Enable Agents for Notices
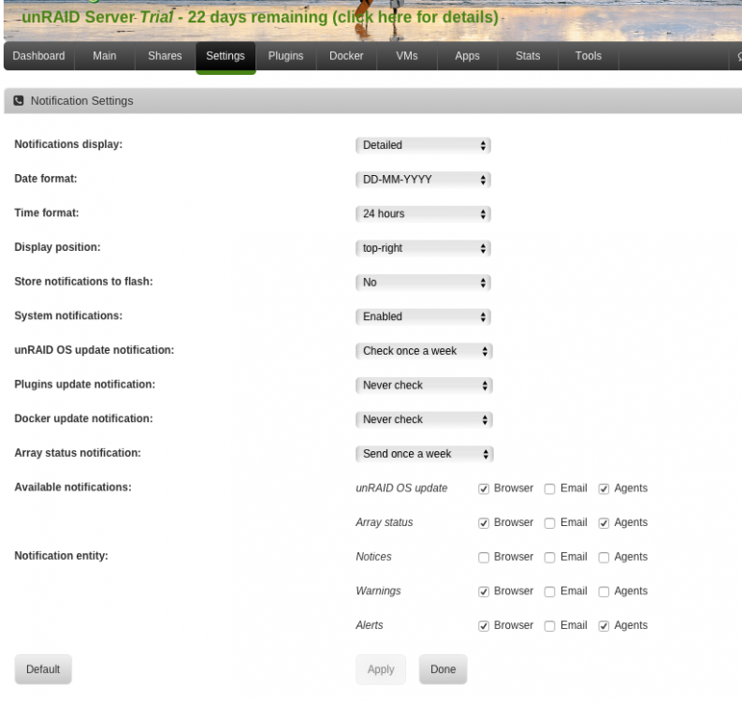This screenshot has height=702, width=742. click(x=604, y=558)
